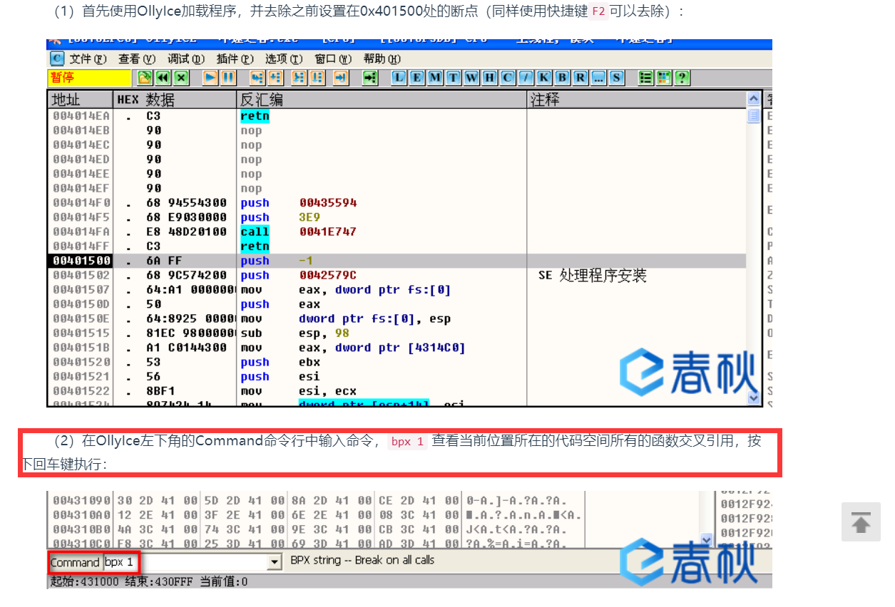The image size is (895, 607).
Task: Open Executable modules with E button
Action: click(x=416, y=78)
